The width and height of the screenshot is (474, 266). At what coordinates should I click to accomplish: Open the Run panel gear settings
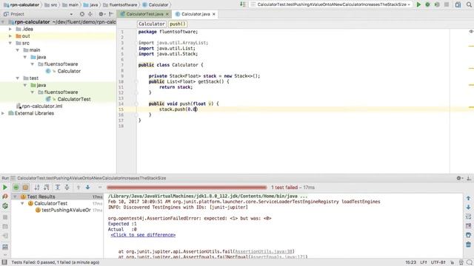[x=459, y=178]
